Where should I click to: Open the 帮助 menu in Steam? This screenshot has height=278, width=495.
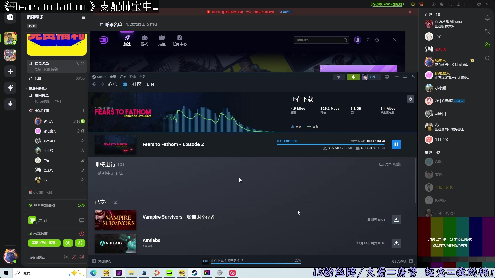coord(142,77)
